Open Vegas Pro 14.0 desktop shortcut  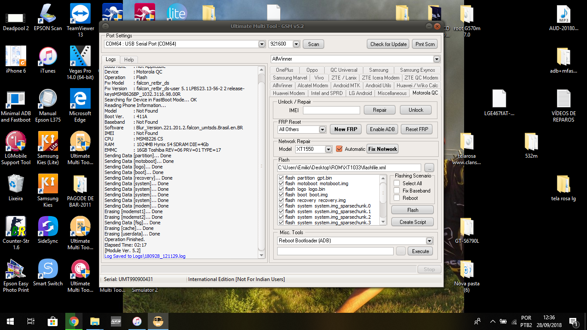tap(80, 63)
